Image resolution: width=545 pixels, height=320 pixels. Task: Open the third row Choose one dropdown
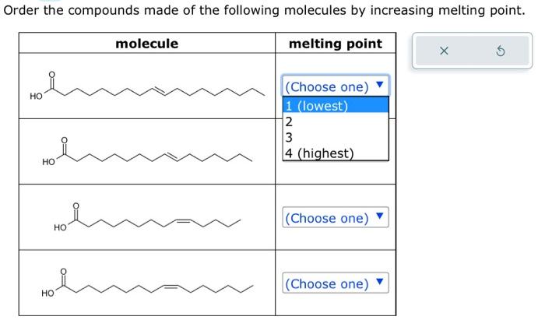pyautogui.click(x=336, y=217)
